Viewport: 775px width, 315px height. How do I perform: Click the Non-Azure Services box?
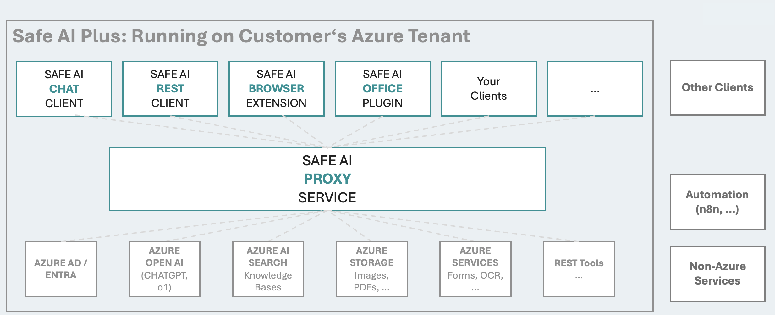(717, 274)
